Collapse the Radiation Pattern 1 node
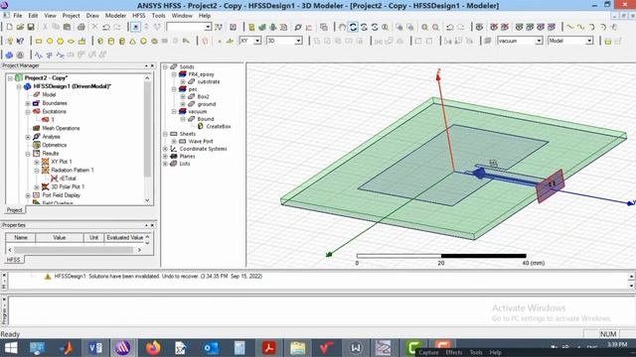Viewport: 636px width, 357px height. pos(37,171)
